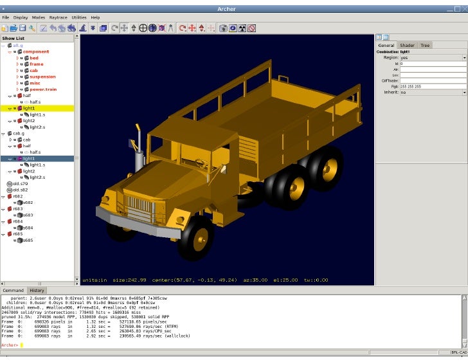Screen dimensions: 468x362
Task: Switch to the Shader tab
Action: click(407, 45)
